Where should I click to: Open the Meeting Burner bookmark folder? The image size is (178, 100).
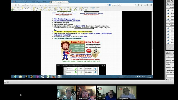pyautogui.click(x=75, y=8)
